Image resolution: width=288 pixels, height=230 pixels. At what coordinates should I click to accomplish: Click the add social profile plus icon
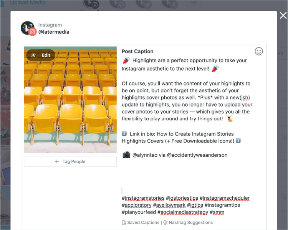pos(194,3)
